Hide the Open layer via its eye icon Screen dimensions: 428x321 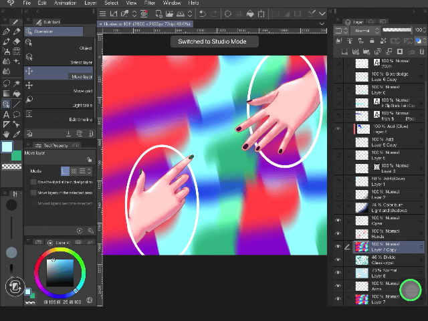(x=338, y=220)
